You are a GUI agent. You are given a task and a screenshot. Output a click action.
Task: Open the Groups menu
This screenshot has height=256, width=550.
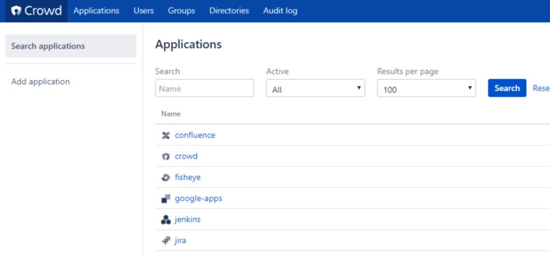181,11
